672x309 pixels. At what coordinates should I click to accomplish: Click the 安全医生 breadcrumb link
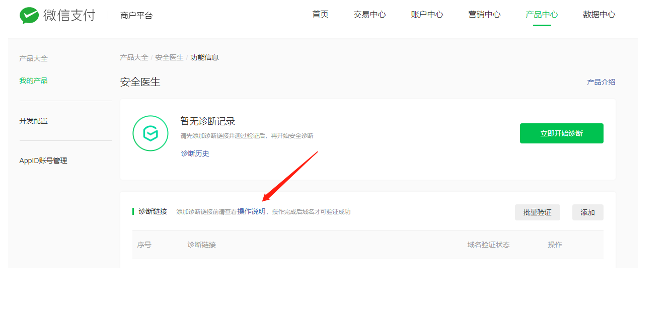[x=169, y=57]
